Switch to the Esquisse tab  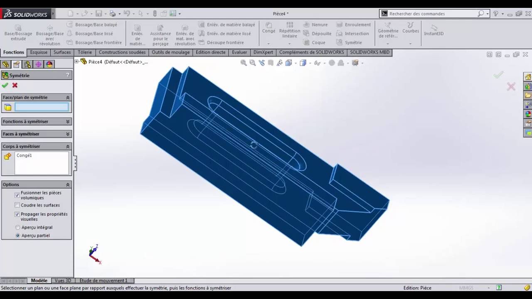39,52
